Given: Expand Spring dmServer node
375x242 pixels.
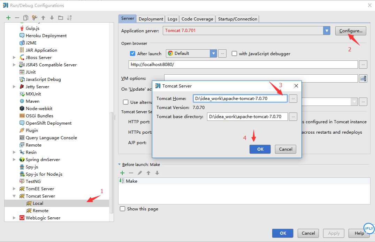Looking at the screenshot, I should [14, 160].
